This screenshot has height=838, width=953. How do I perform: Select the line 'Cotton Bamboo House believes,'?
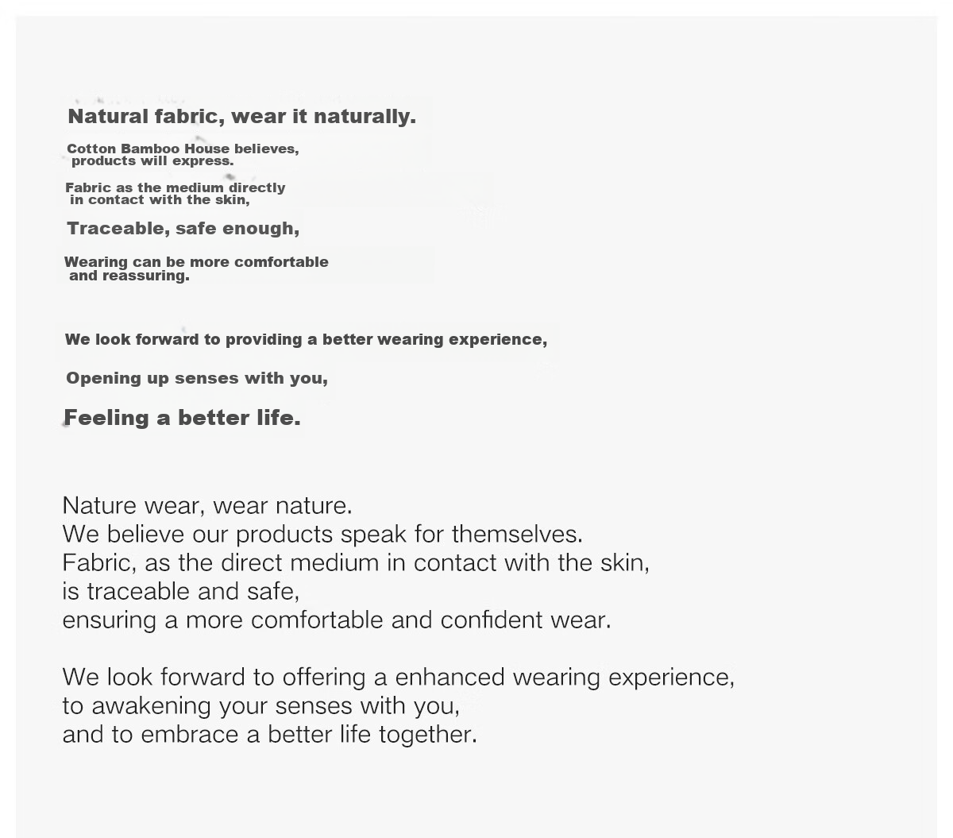click(x=183, y=149)
